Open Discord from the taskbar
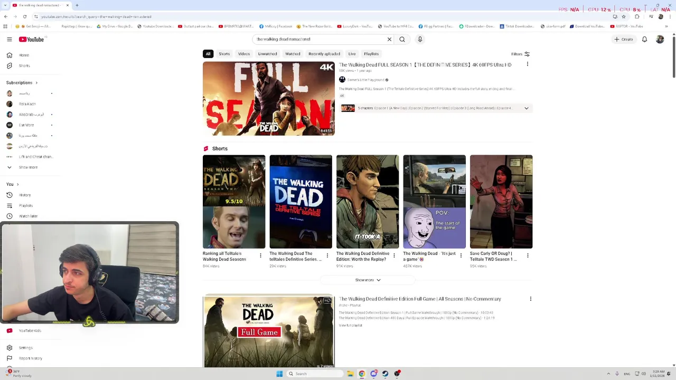The width and height of the screenshot is (676, 380). tap(373, 374)
